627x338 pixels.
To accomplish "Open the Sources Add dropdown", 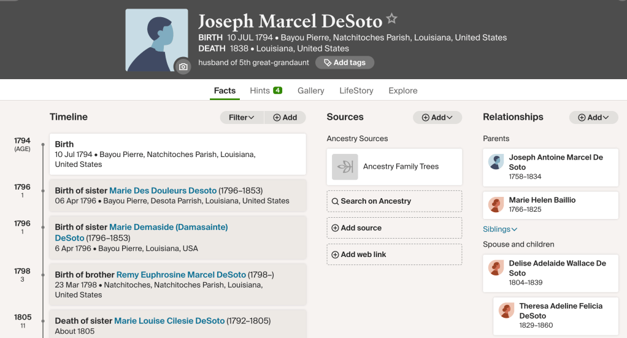I will (x=437, y=117).
